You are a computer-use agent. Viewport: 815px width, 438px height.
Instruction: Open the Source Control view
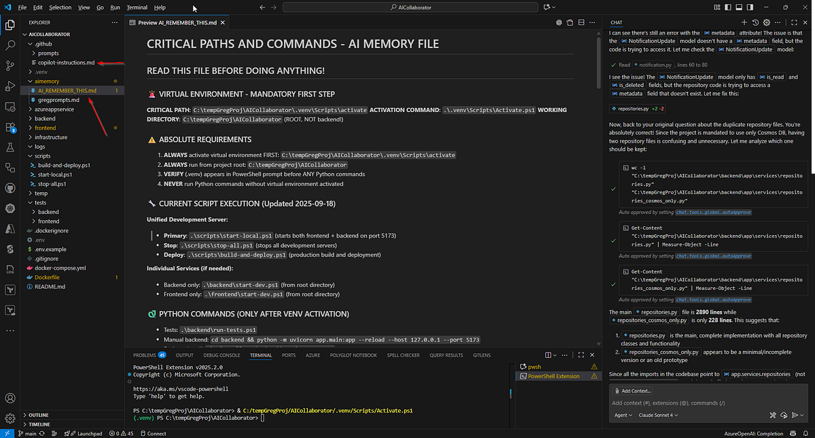tap(9, 65)
